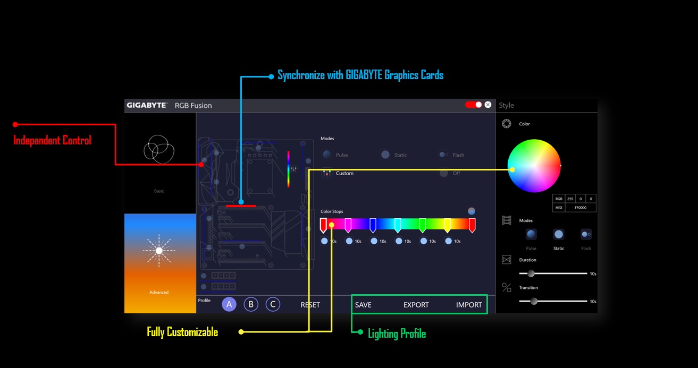Select the Flash mode icon in Style panel
This screenshot has width=698, height=368.
586,234
